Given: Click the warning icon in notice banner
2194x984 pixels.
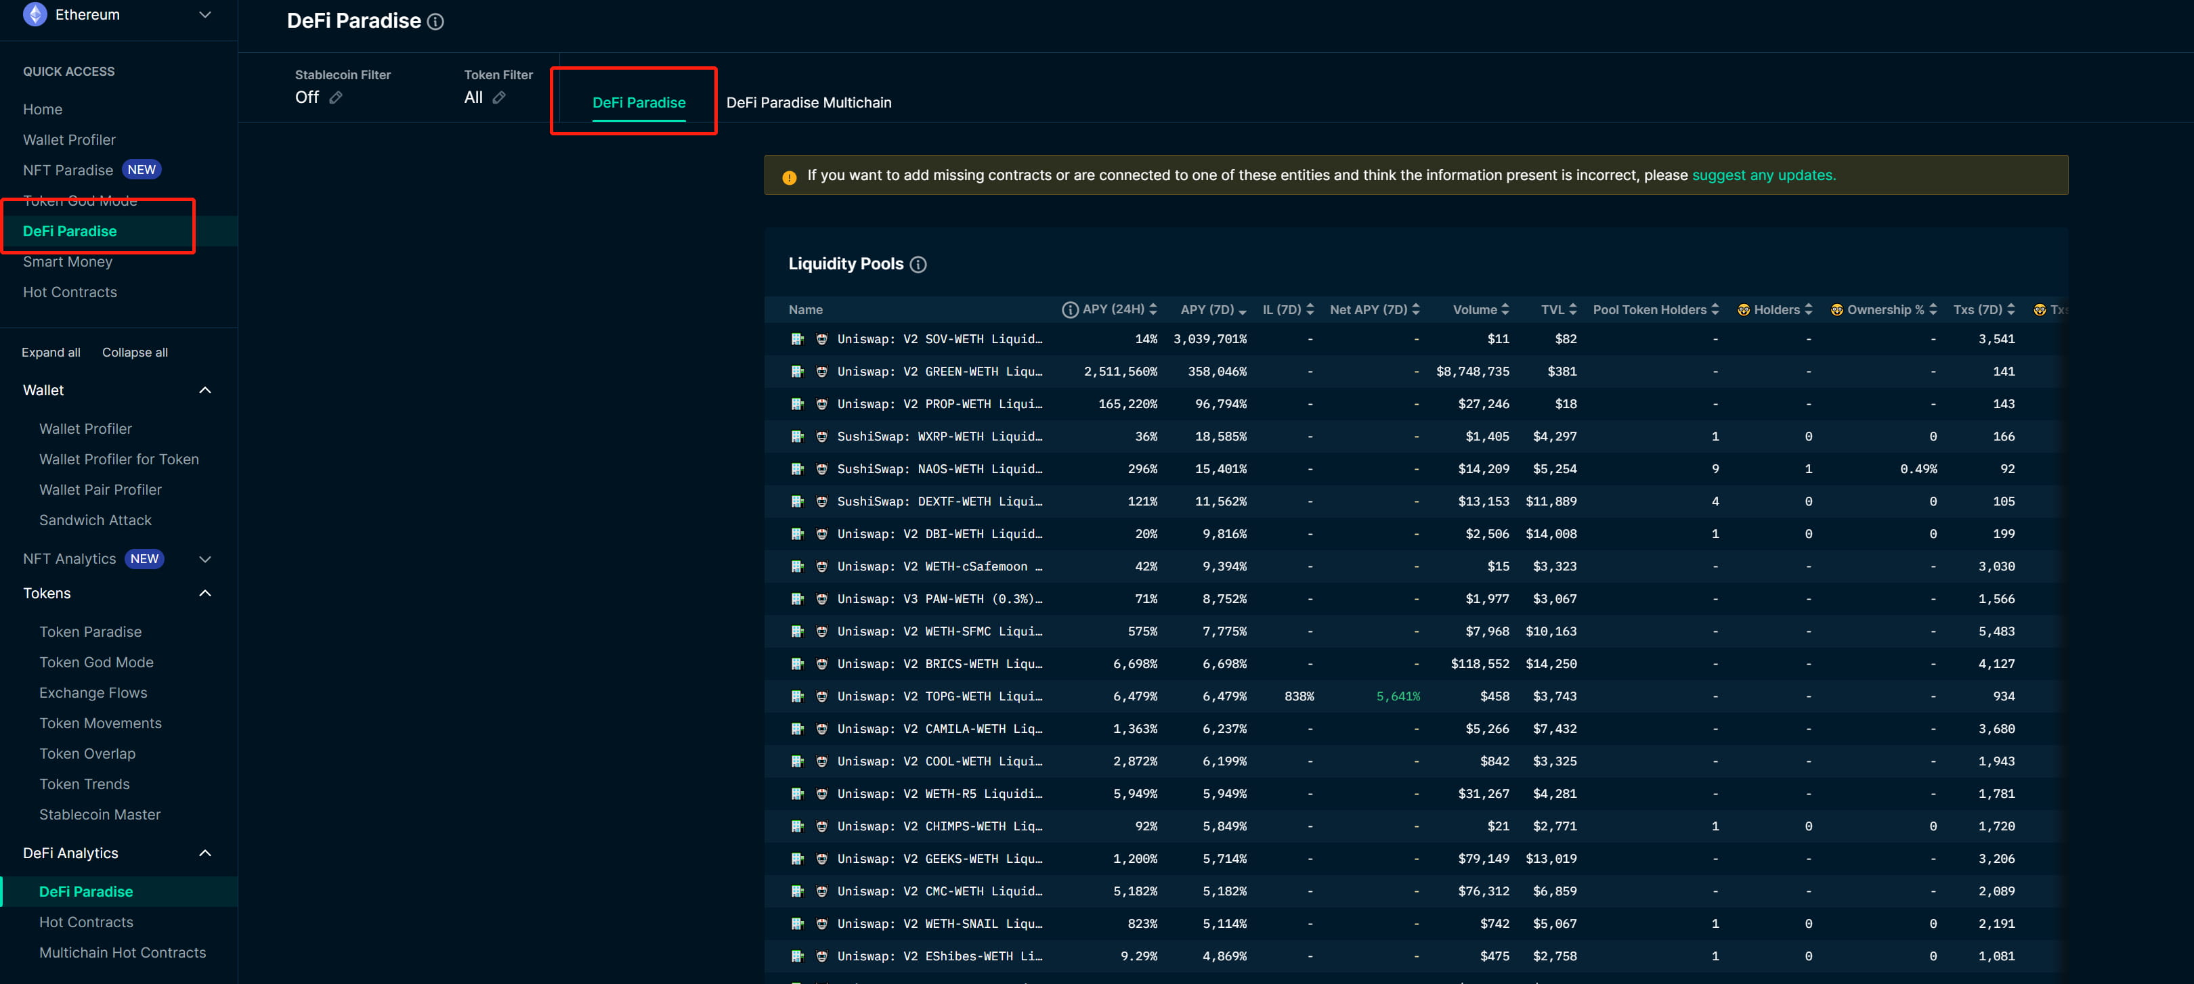Looking at the screenshot, I should [789, 177].
